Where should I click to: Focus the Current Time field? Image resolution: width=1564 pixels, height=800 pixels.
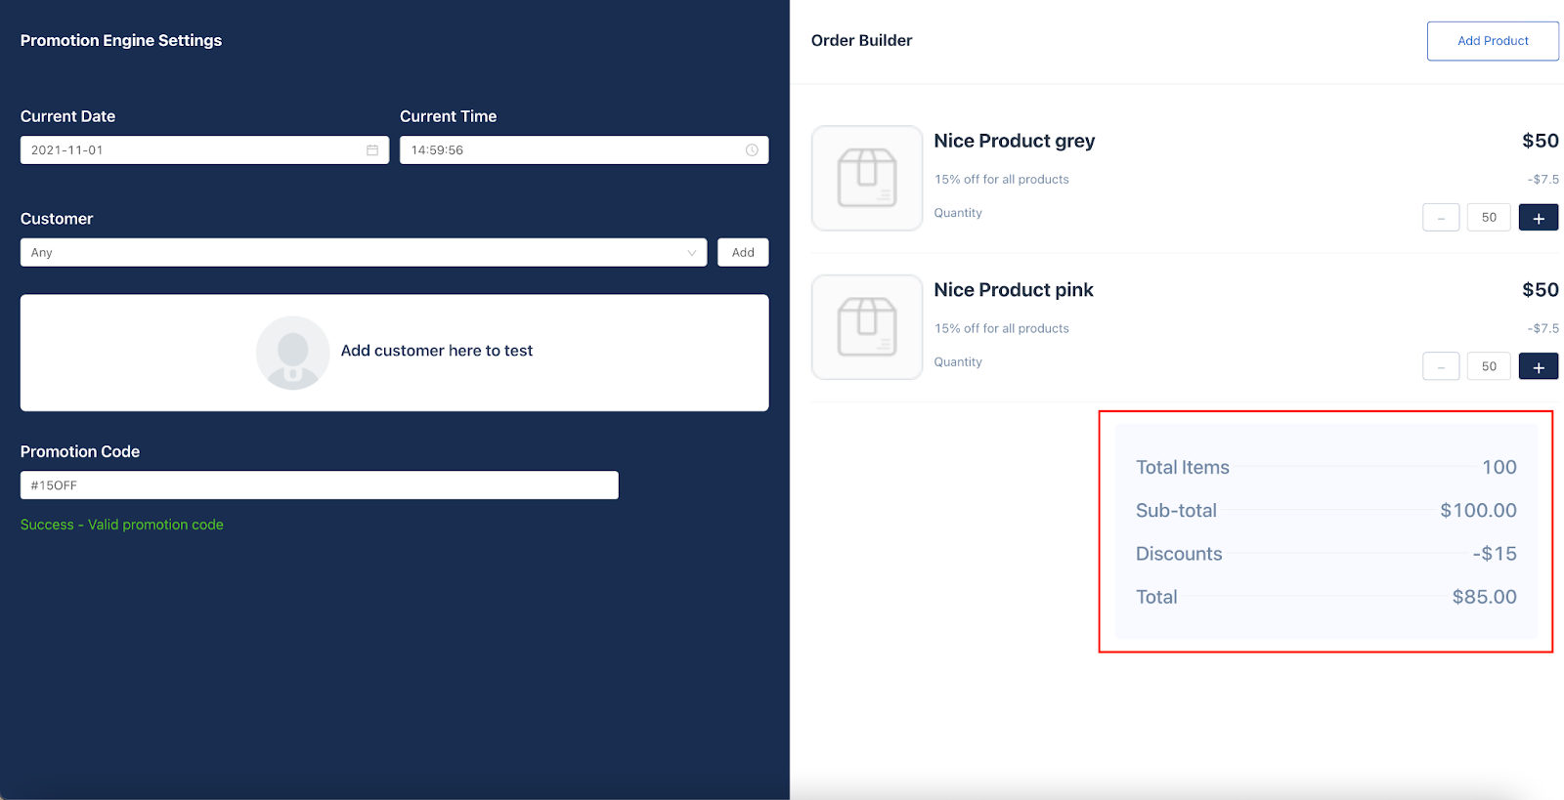pos(585,150)
